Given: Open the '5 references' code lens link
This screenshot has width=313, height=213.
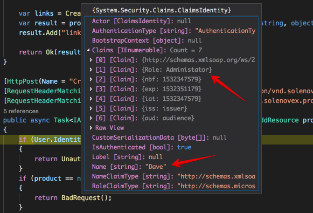Looking at the screenshot, I should click(x=21, y=111).
